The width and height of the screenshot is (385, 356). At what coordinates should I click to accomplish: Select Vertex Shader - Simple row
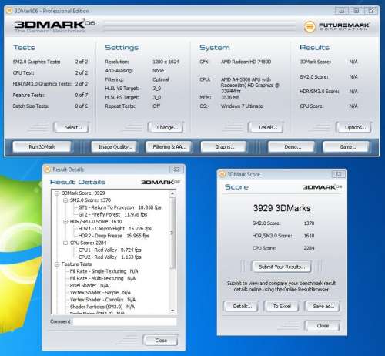coord(100,293)
